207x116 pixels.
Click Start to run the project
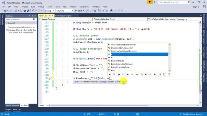tap(79, 11)
